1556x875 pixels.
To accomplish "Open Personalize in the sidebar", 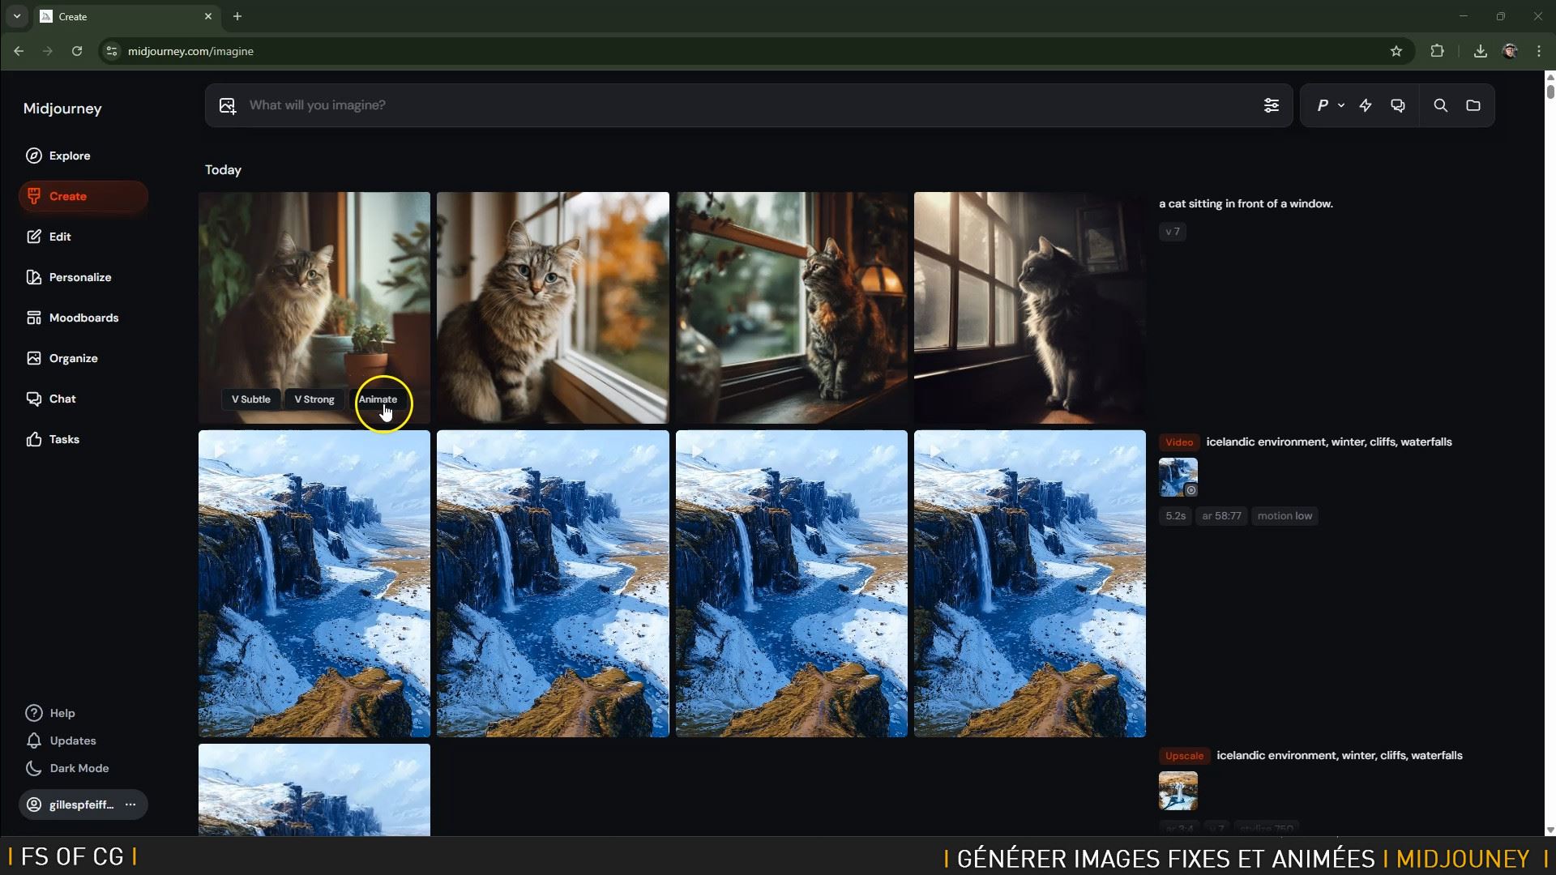I will 79,277.
